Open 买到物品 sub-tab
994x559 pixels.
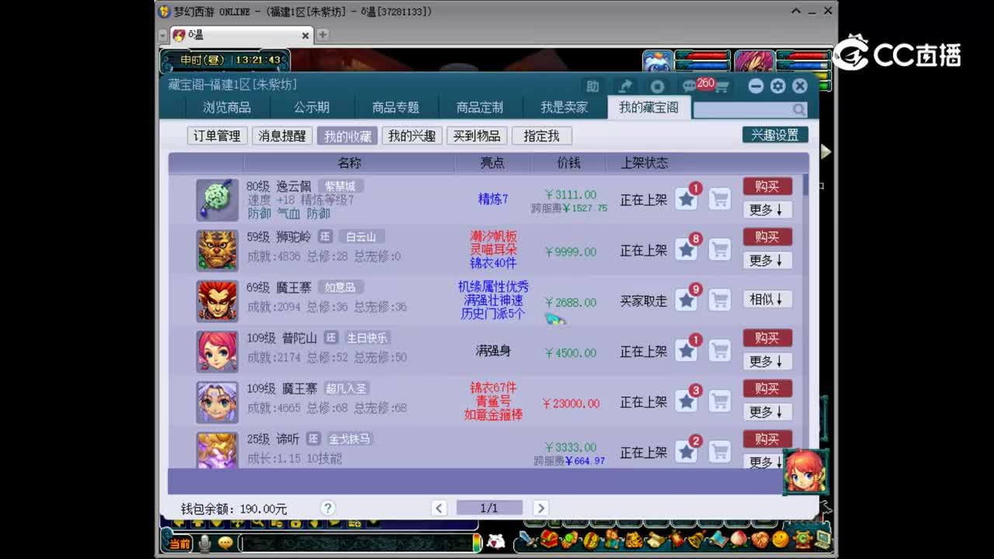coord(477,136)
